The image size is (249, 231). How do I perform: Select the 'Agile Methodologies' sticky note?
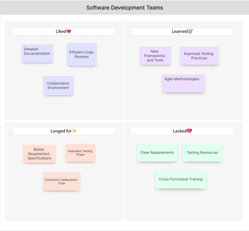click(183, 83)
